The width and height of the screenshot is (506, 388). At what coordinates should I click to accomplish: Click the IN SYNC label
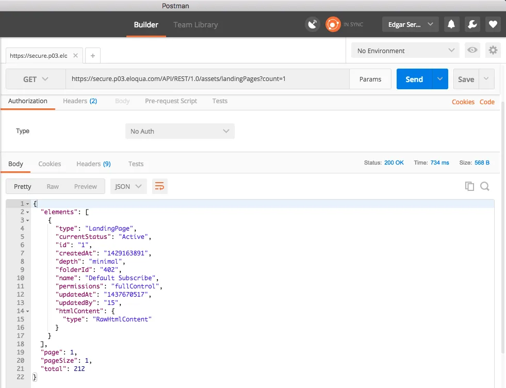[x=353, y=25]
